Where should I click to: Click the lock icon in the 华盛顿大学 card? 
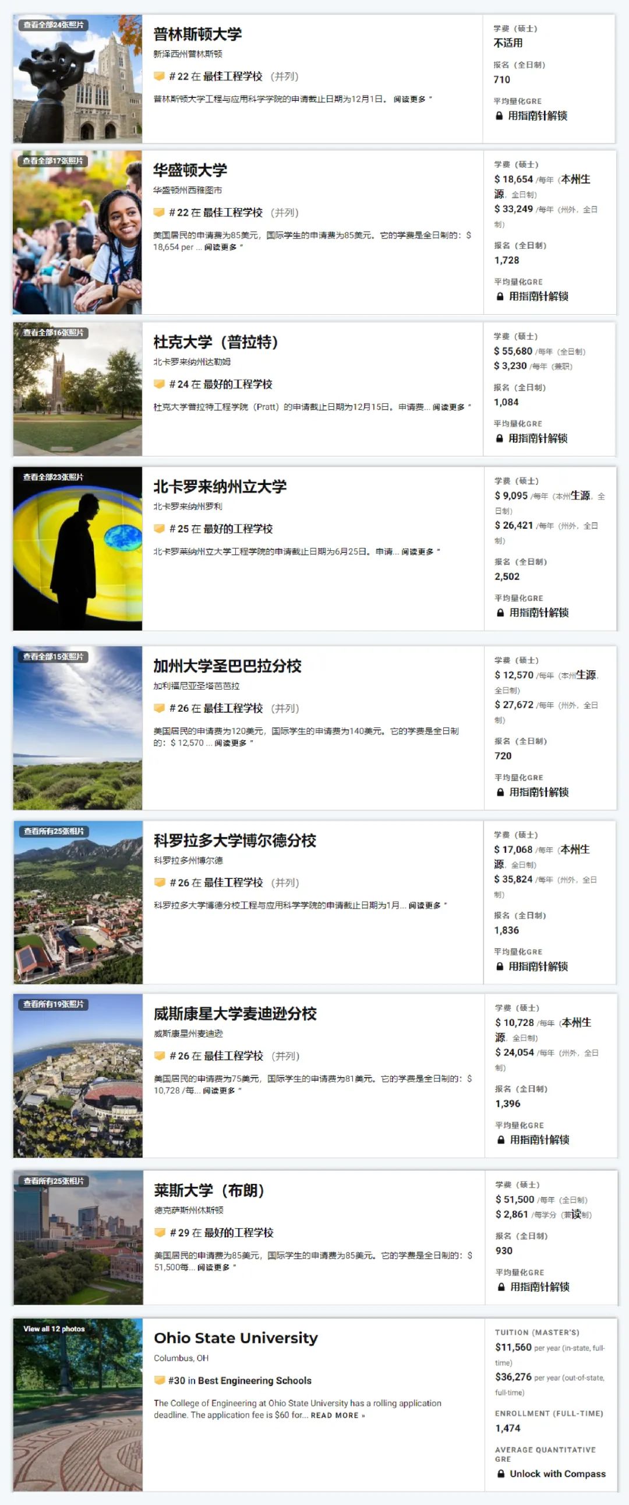[500, 297]
